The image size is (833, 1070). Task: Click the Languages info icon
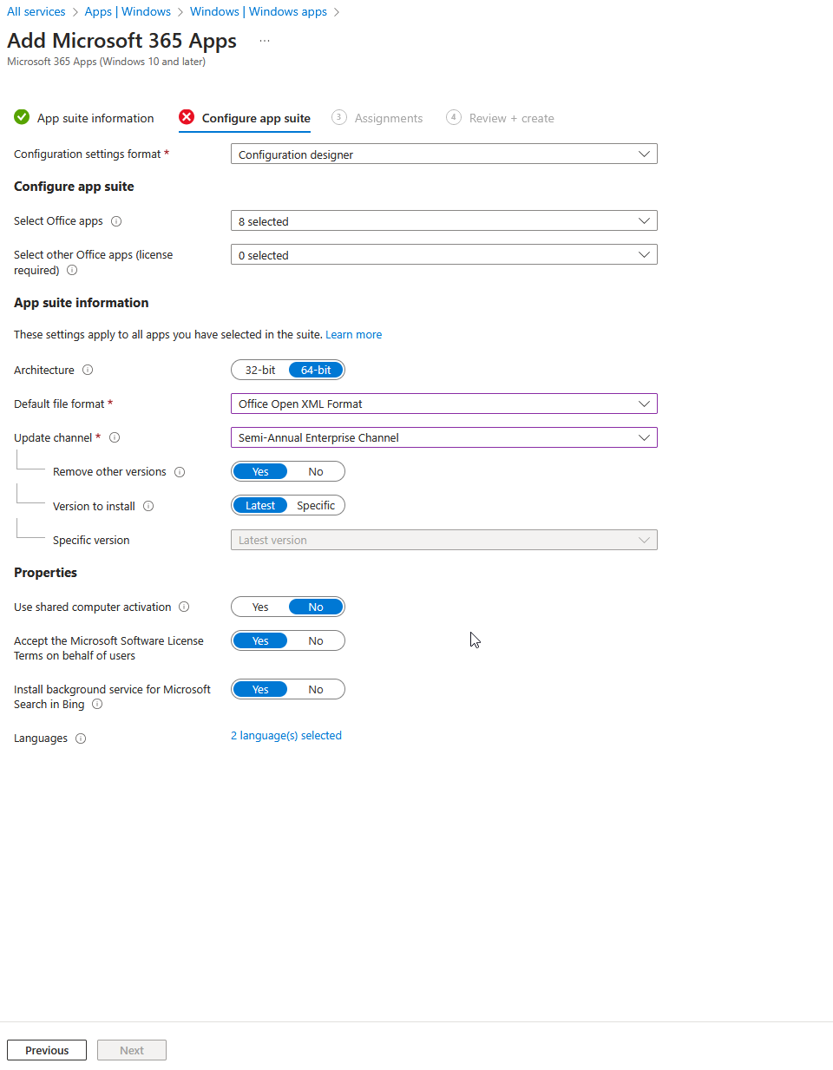click(x=80, y=738)
